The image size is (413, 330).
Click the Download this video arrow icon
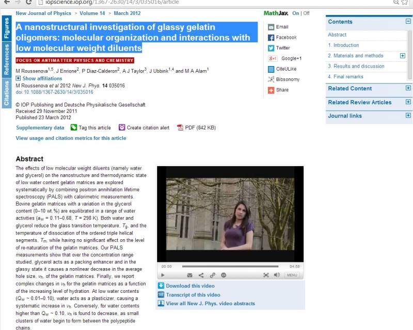161,286
